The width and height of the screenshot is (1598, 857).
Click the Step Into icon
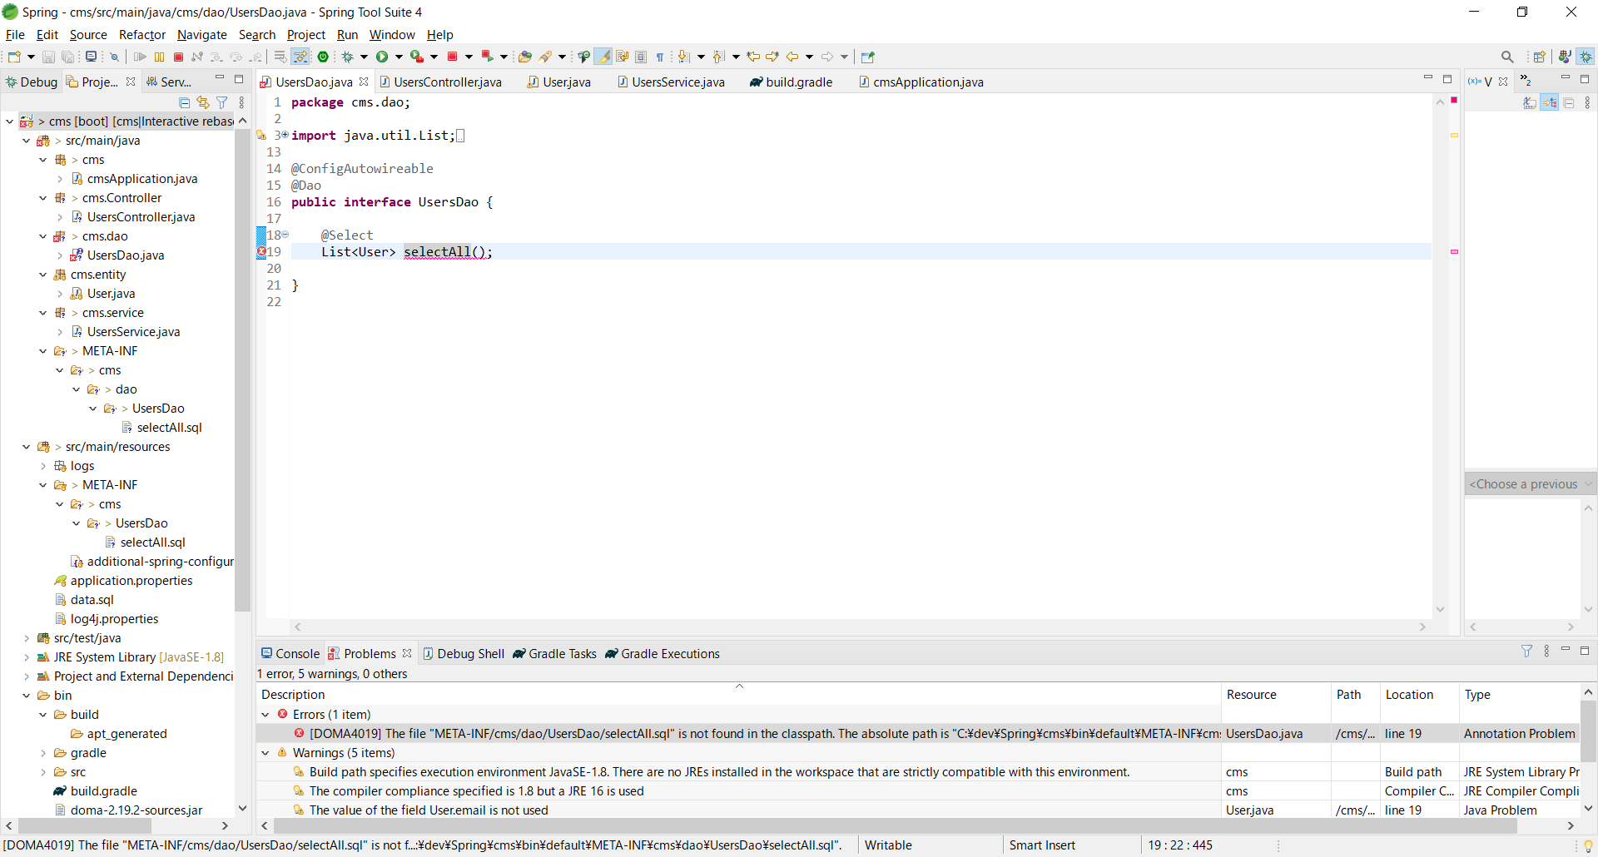pos(216,57)
